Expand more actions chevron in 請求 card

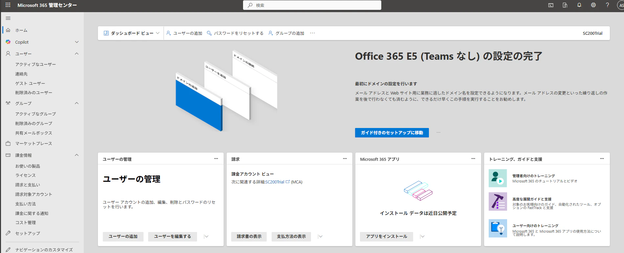(x=320, y=237)
